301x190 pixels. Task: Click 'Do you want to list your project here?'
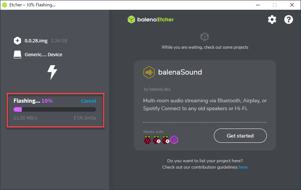point(205,161)
